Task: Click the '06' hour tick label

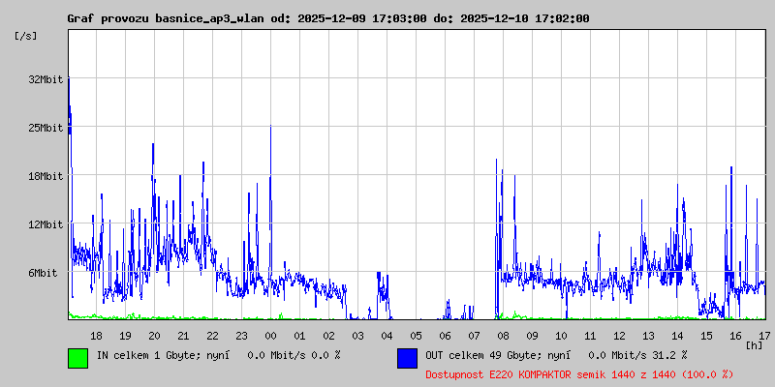Action: (x=446, y=336)
